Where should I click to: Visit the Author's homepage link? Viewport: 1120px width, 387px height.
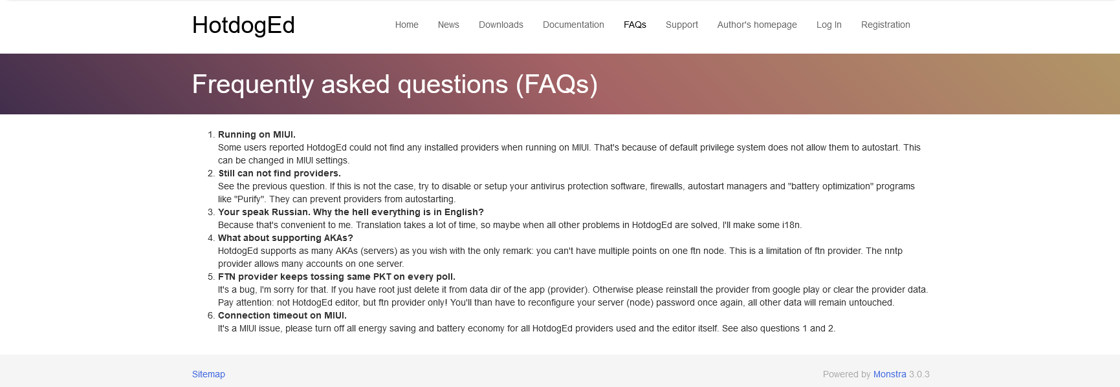click(x=757, y=25)
